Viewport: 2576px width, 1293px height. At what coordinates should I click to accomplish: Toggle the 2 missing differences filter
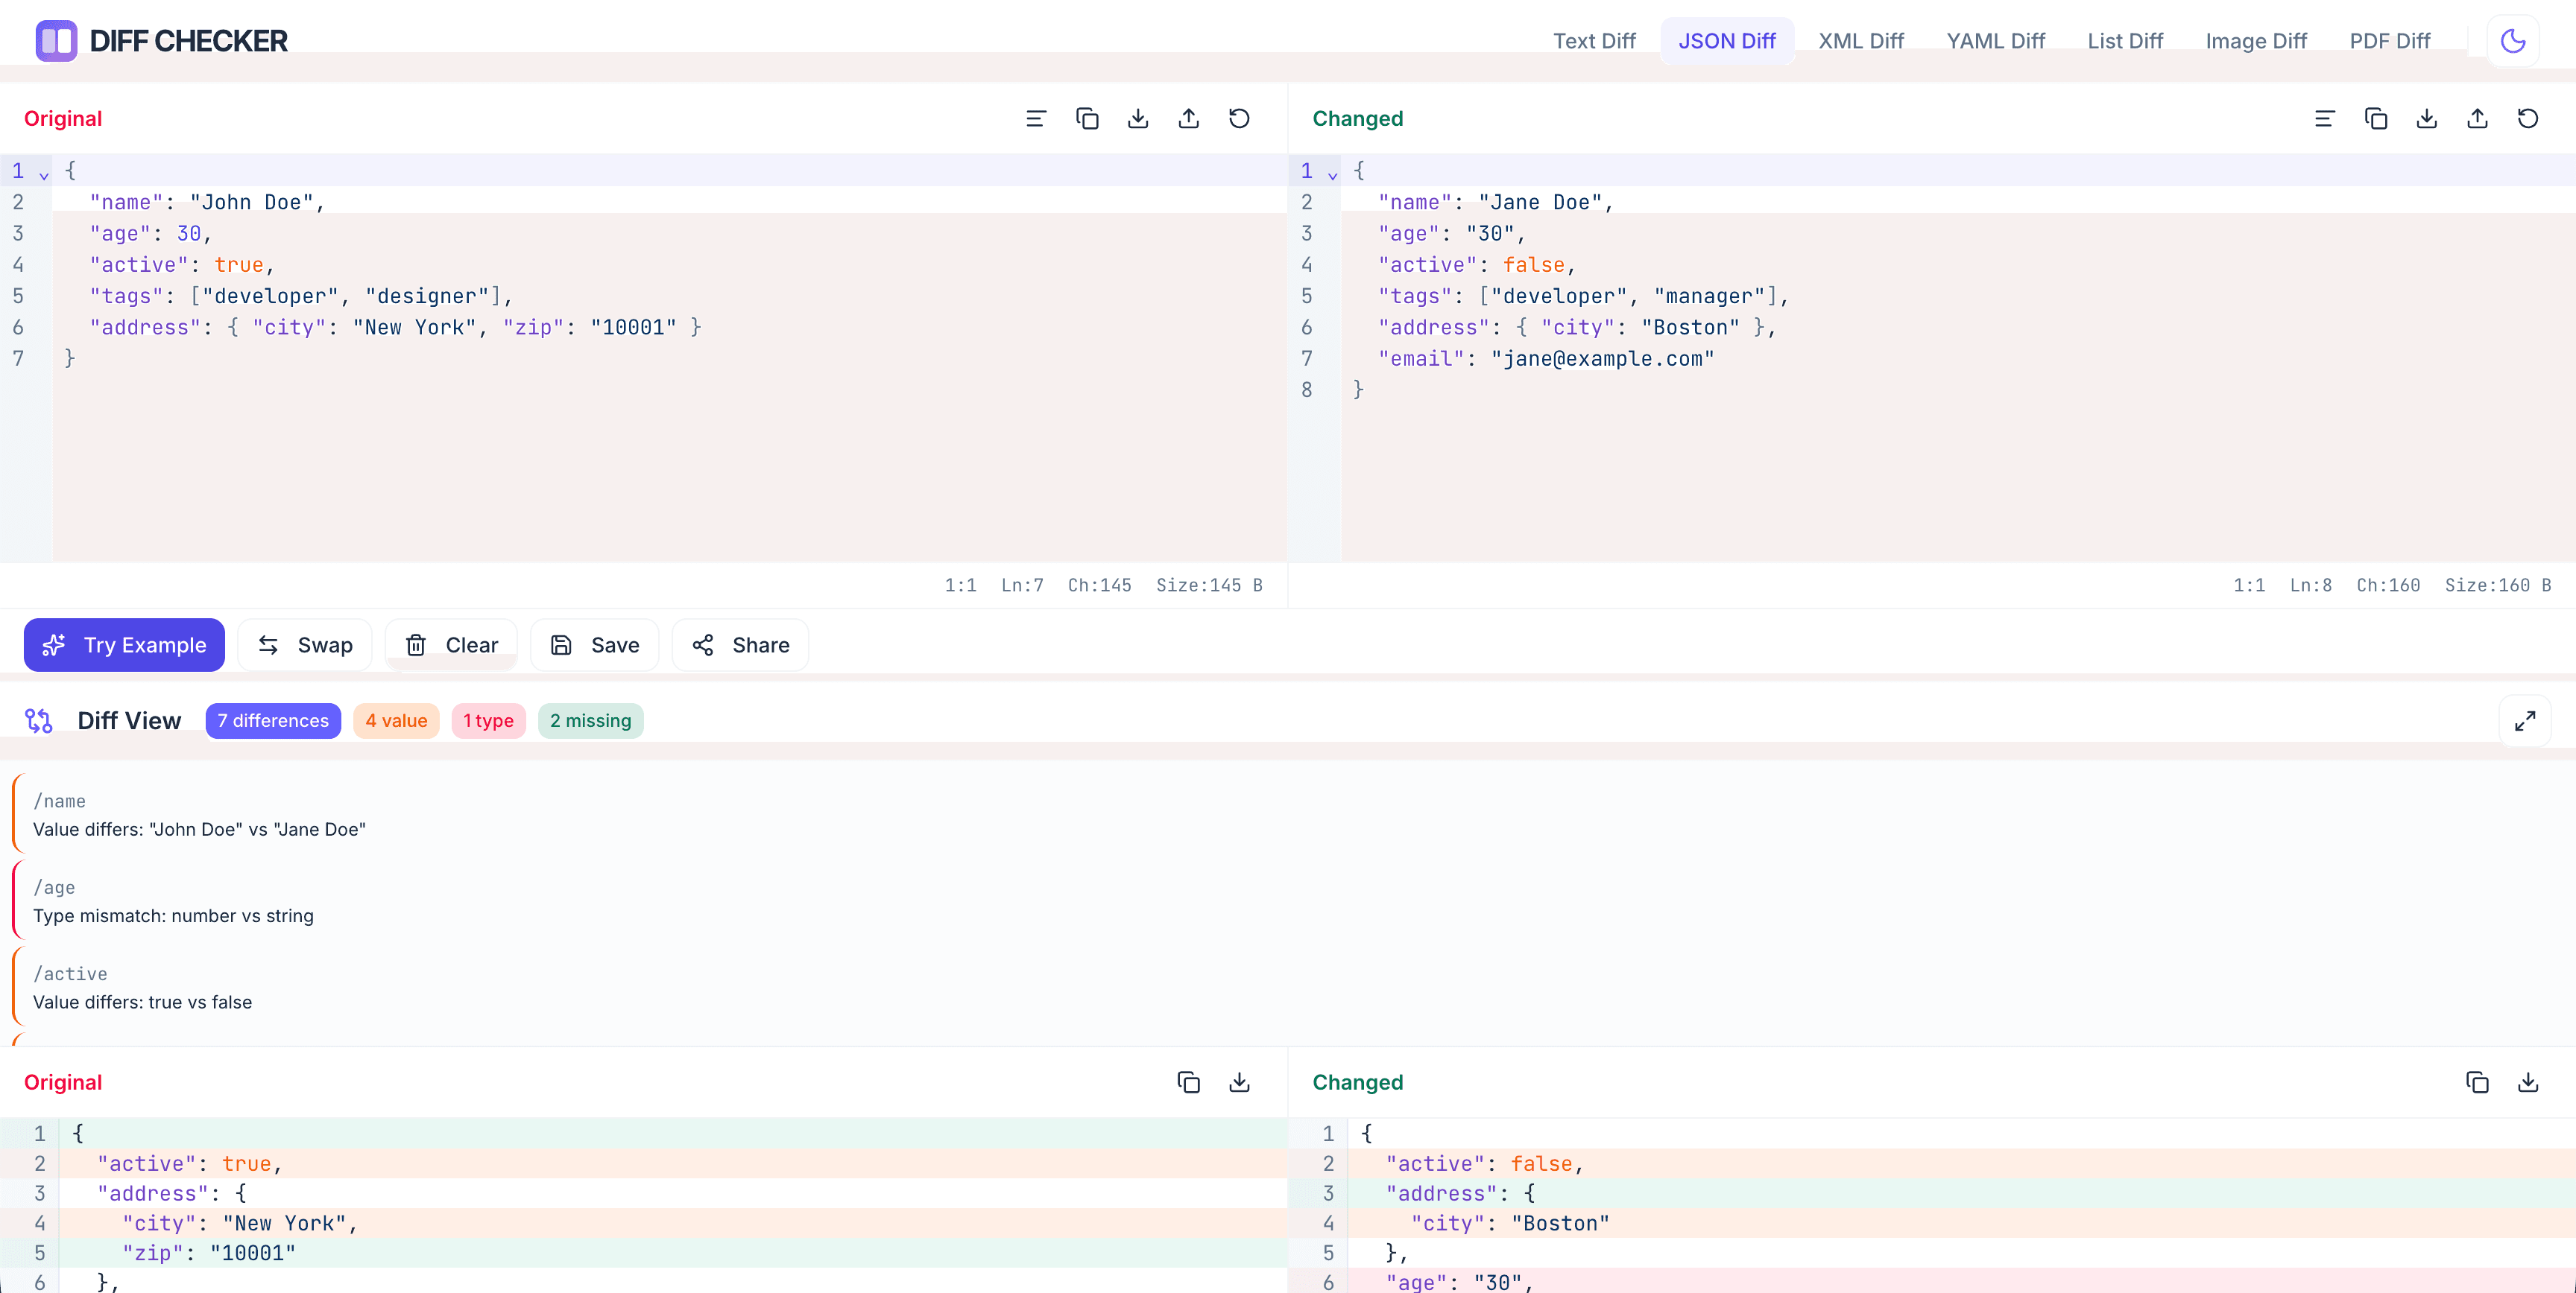coord(590,720)
